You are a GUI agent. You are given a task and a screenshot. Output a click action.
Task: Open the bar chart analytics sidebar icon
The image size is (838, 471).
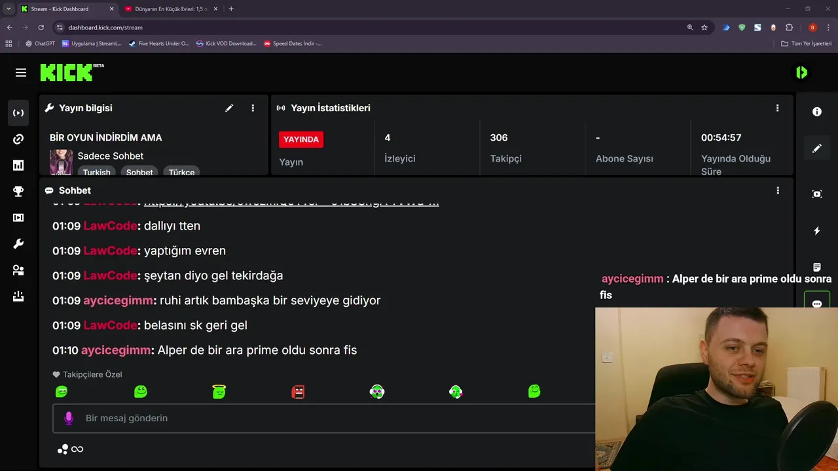coord(18,166)
